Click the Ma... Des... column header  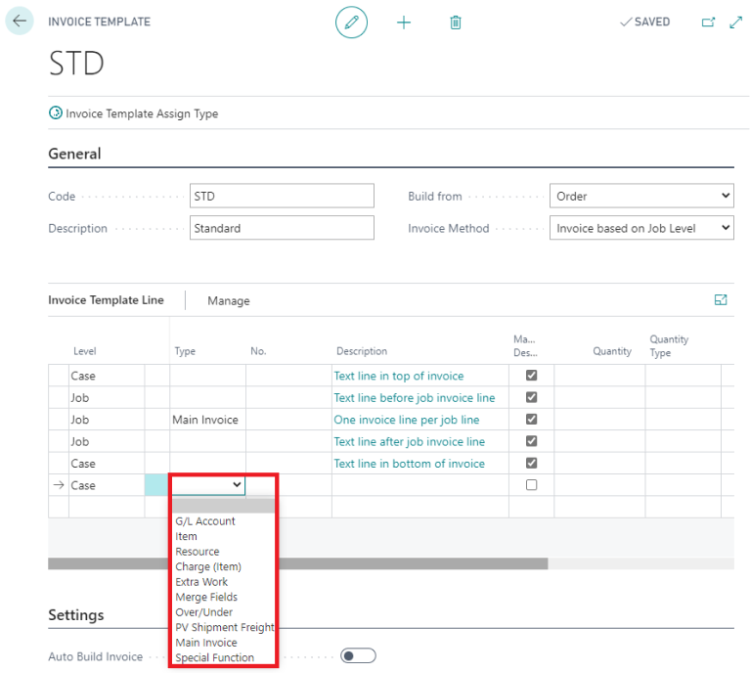[525, 345]
